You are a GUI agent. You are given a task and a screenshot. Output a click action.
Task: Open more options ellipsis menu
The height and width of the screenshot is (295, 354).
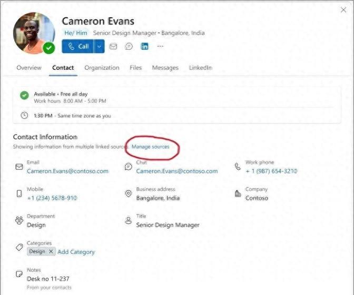point(160,46)
